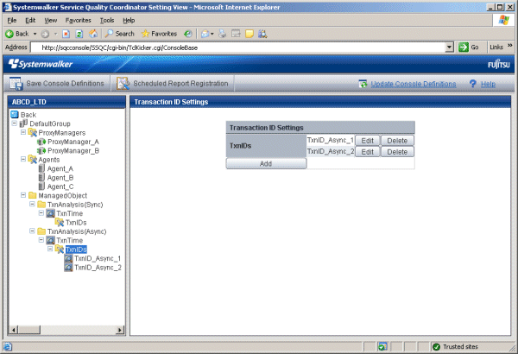Screen dimensions: 518x354
Task: Click the Back icon in the tree
Action: pyautogui.click(x=14, y=114)
